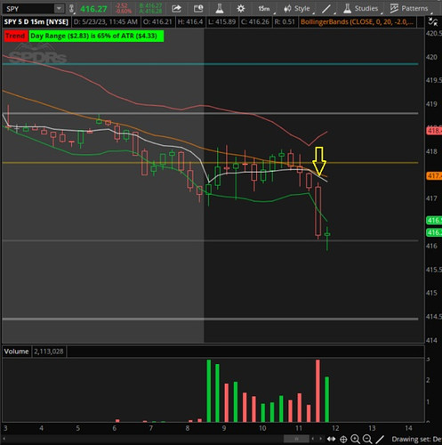This screenshot has height=445, width=442.
Task: Select the bottom drawing line tool
Action: click(x=380, y=439)
